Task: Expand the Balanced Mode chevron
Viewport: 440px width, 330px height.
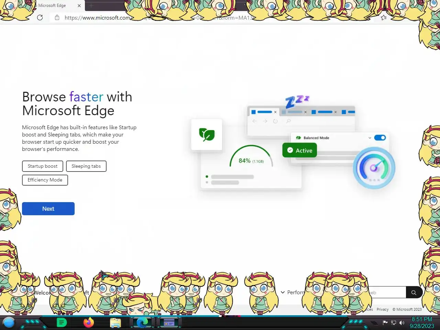Action: tap(370, 138)
